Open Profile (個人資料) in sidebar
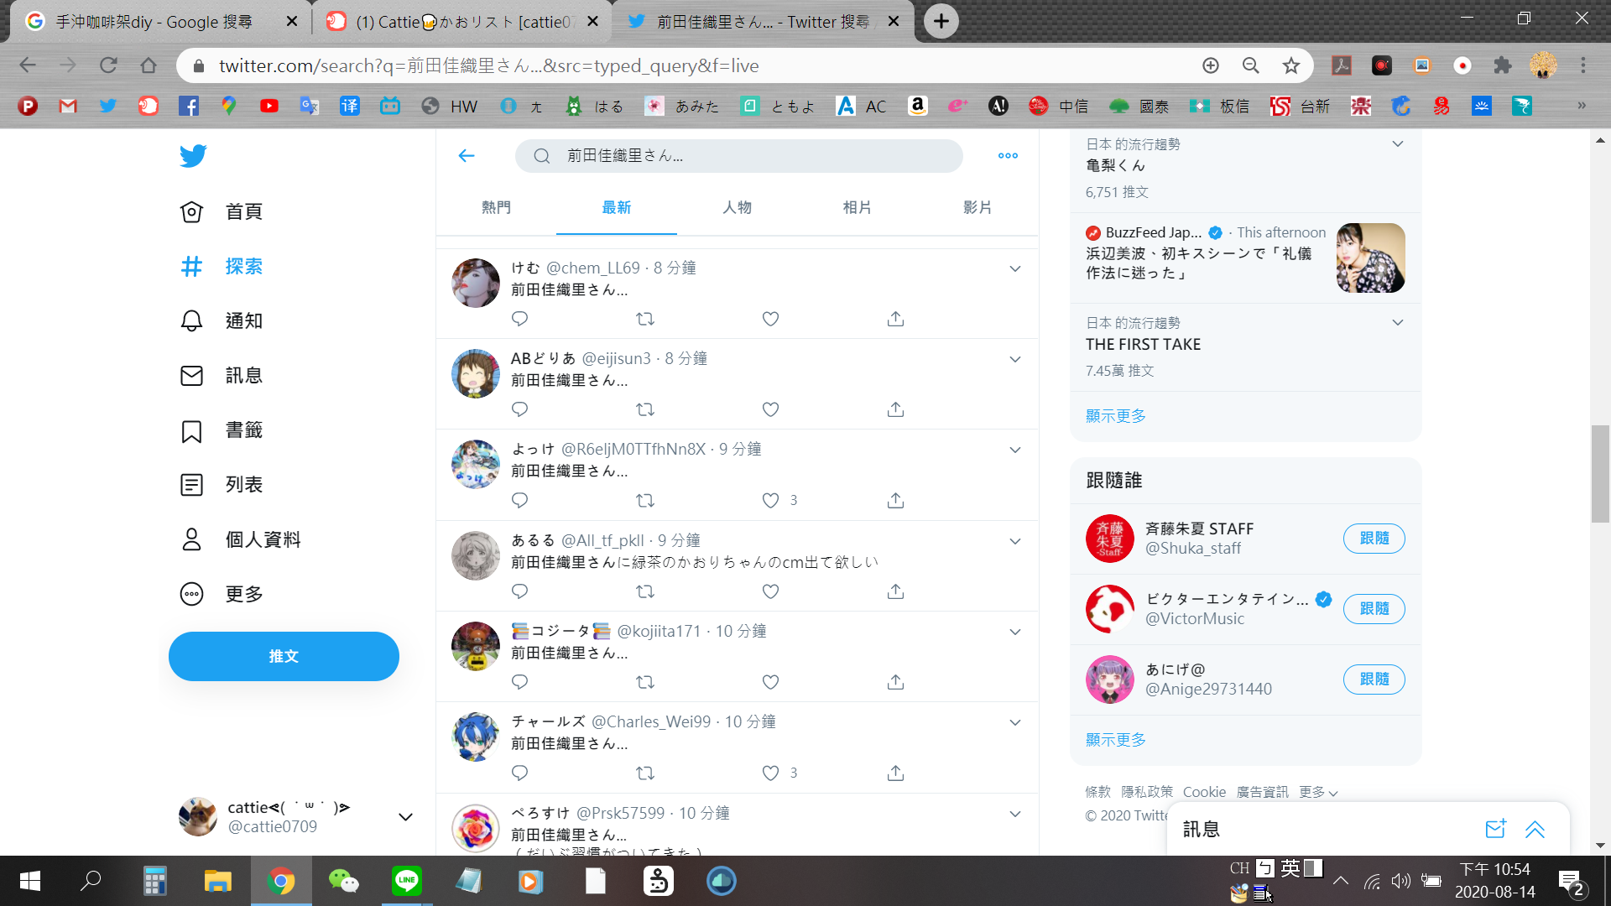Screen dimensions: 1611x906 click(x=241, y=539)
